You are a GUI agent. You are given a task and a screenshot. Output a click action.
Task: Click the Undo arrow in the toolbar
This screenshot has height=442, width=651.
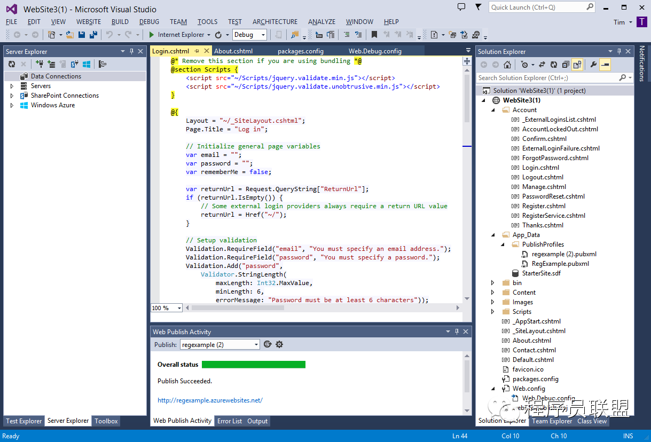point(109,35)
